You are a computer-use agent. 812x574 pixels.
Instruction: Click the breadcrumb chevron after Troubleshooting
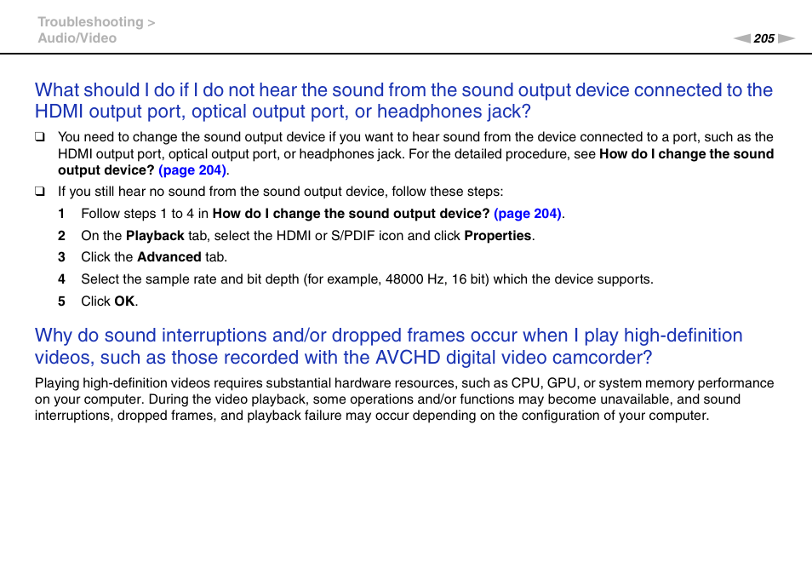150,21
